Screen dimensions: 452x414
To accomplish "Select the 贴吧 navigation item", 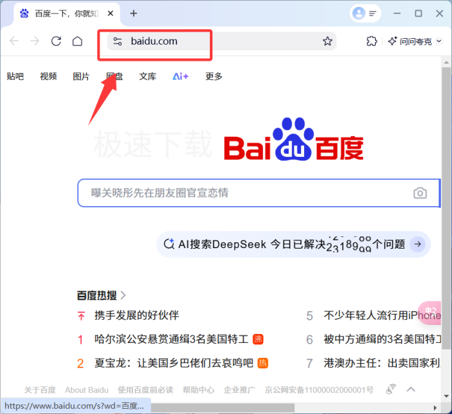I will [x=15, y=76].
